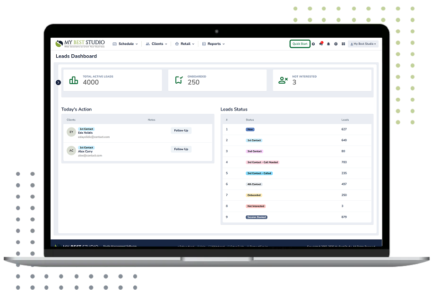Image resolution: width=431 pixels, height=290 pixels.
Task: Open the My Best Studio account dropdown
Action: tap(363, 44)
